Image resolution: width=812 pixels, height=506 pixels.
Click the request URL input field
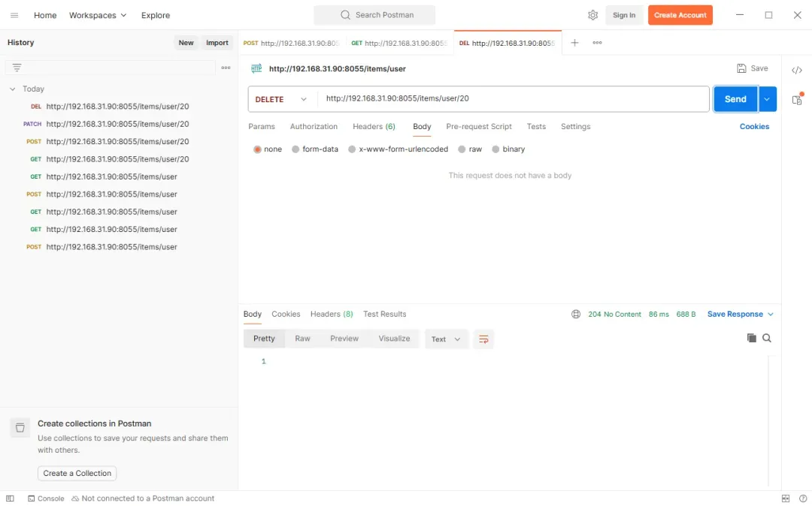pyautogui.click(x=513, y=98)
